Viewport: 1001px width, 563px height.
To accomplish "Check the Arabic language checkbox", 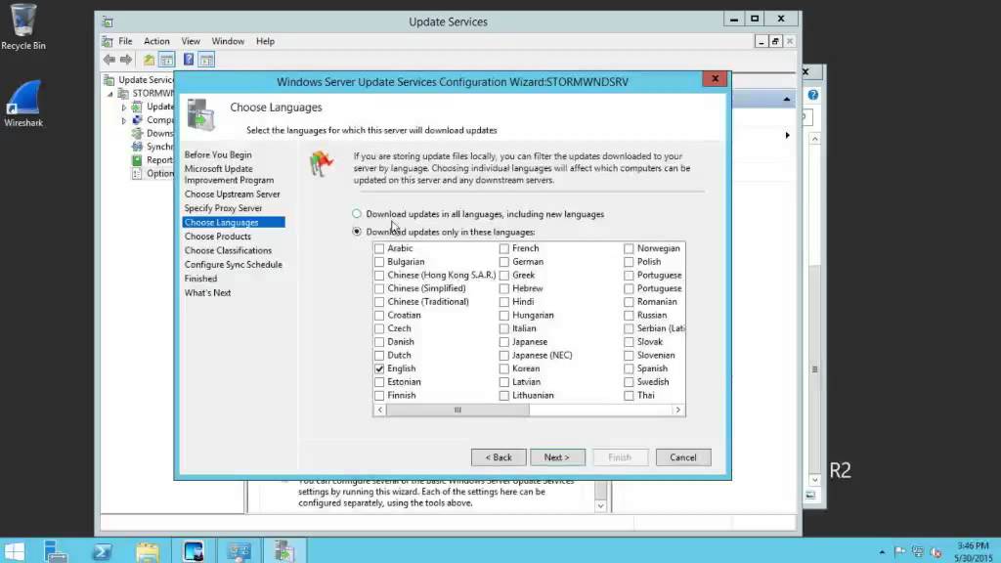I will 379,248.
